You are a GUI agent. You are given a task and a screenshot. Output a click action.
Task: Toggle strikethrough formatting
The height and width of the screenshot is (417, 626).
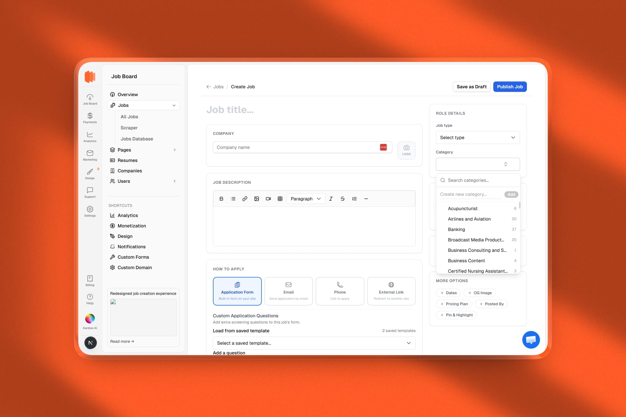coord(343,199)
